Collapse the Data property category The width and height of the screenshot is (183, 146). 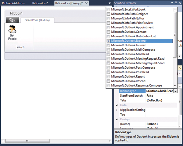117,105
